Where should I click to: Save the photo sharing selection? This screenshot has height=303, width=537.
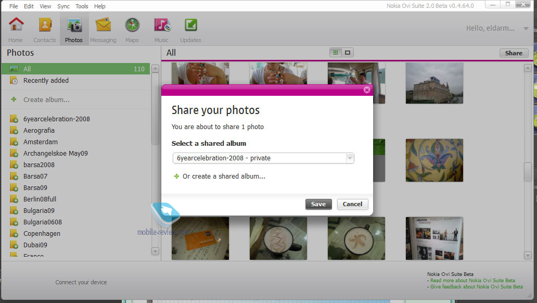point(318,204)
